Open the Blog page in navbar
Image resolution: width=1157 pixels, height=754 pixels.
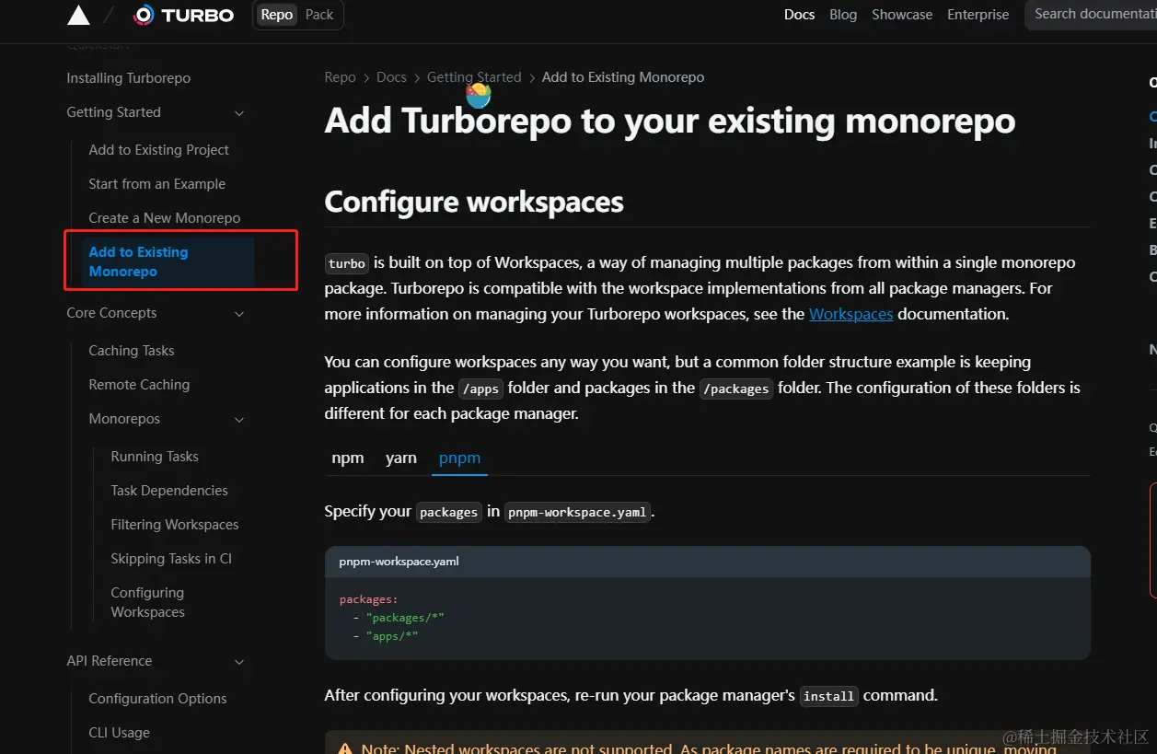pos(843,15)
